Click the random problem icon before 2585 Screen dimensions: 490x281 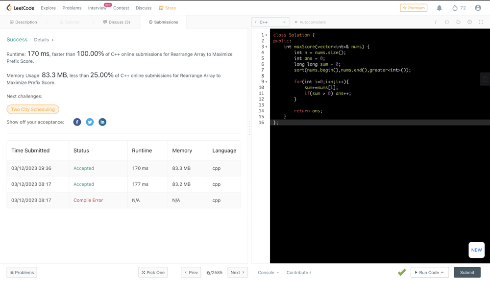pyautogui.click(x=208, y=273)
